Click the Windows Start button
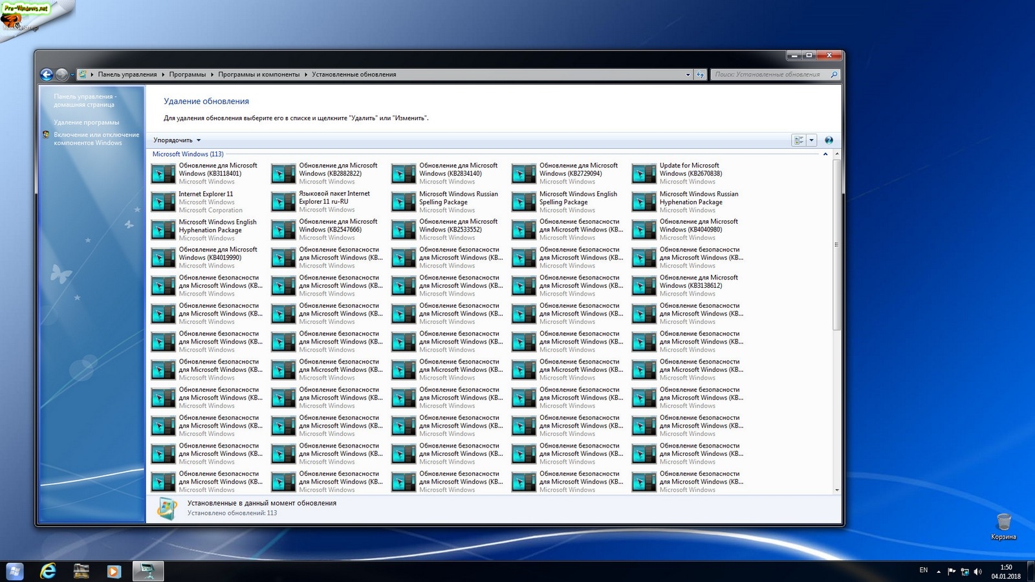The width and height of the screenshot is (1035, 582). coord(15,571)
